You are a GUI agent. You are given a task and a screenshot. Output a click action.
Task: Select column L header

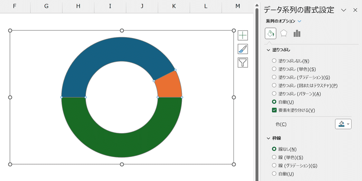[x=206, y=6]
